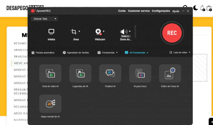
Task: Open the Configurações menu
Action: coord(161,11)
